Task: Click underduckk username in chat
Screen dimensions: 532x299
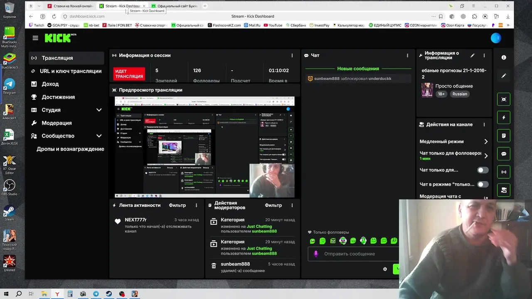Action: (x=380, y=78)
